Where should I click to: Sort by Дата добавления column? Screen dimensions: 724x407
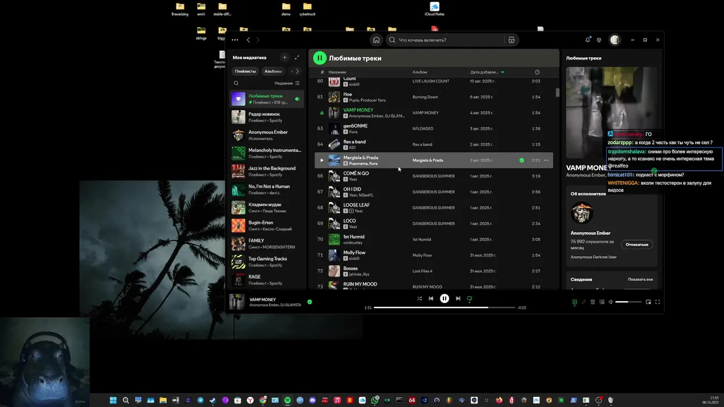click(x=487, y=72)
